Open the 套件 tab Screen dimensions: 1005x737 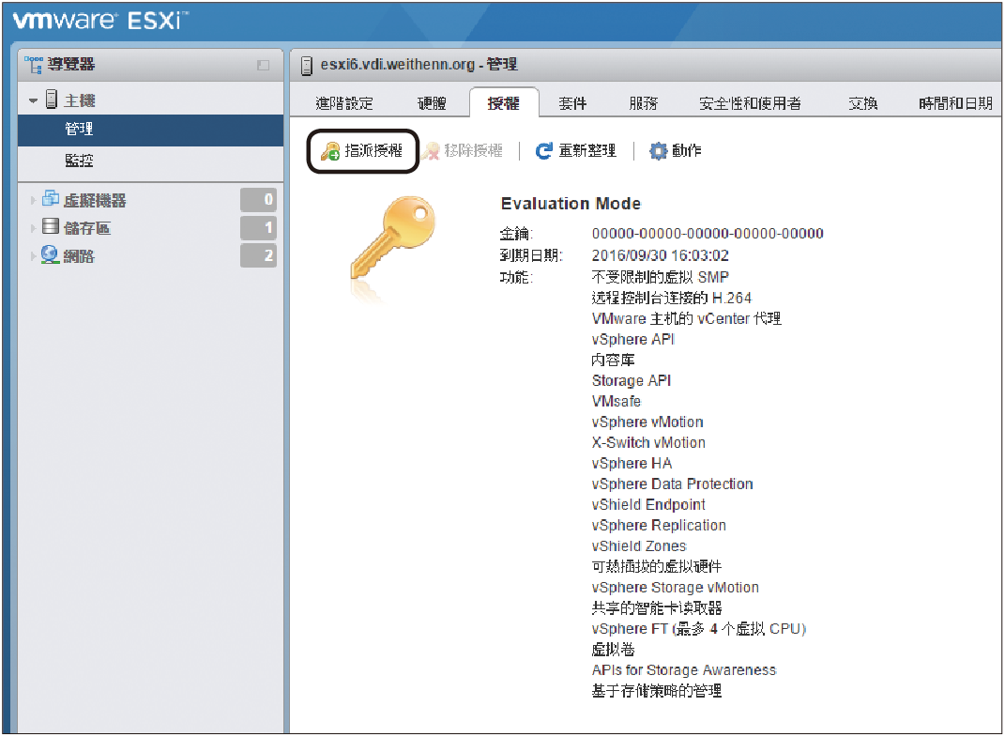[x=572, y=103]
